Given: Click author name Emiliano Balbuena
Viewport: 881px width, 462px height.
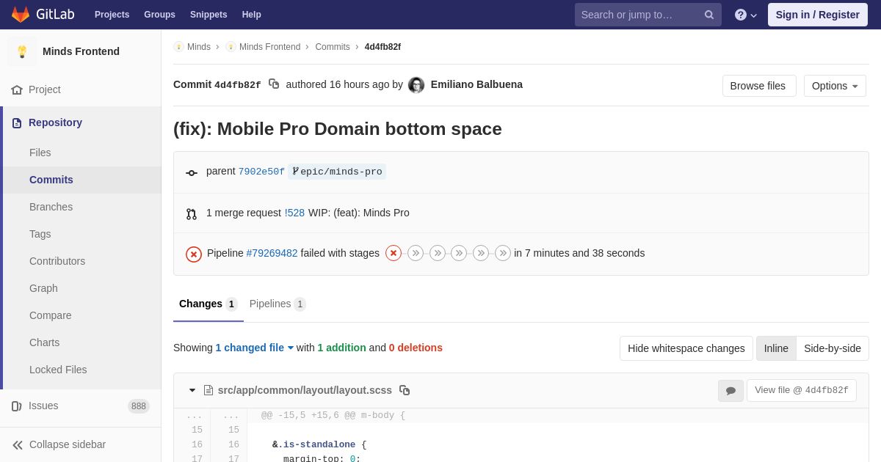Looking at the screenshot, I should tap(476, 84).
